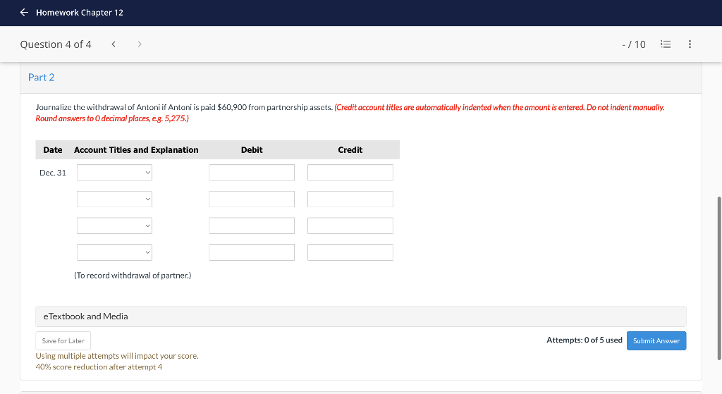Open the second row account title dropdown
The image size is (722, 394).
[x=115, y=199]
